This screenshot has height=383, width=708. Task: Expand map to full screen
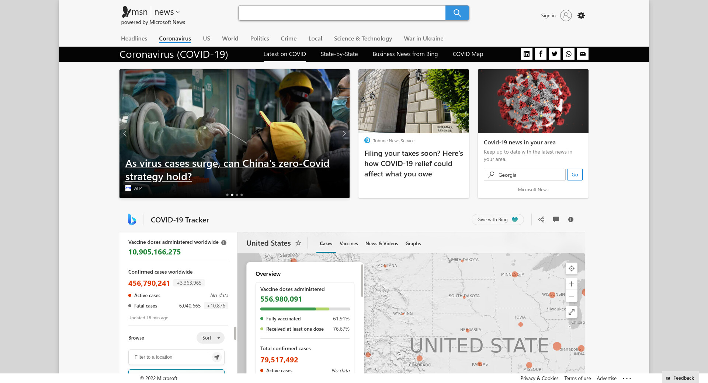pyautogui.click(x=571, y=312)
